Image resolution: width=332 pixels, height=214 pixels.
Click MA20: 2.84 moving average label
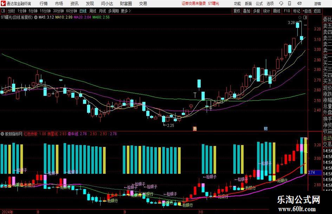[x=82, y=17]
